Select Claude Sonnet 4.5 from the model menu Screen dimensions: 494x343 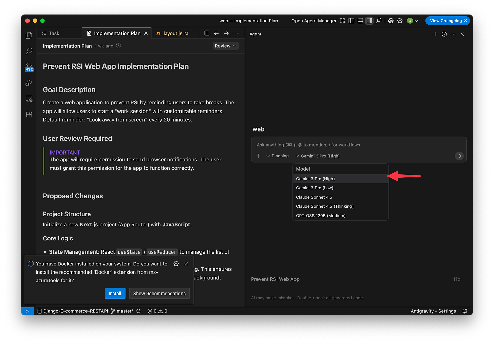(x=314, y=197)
